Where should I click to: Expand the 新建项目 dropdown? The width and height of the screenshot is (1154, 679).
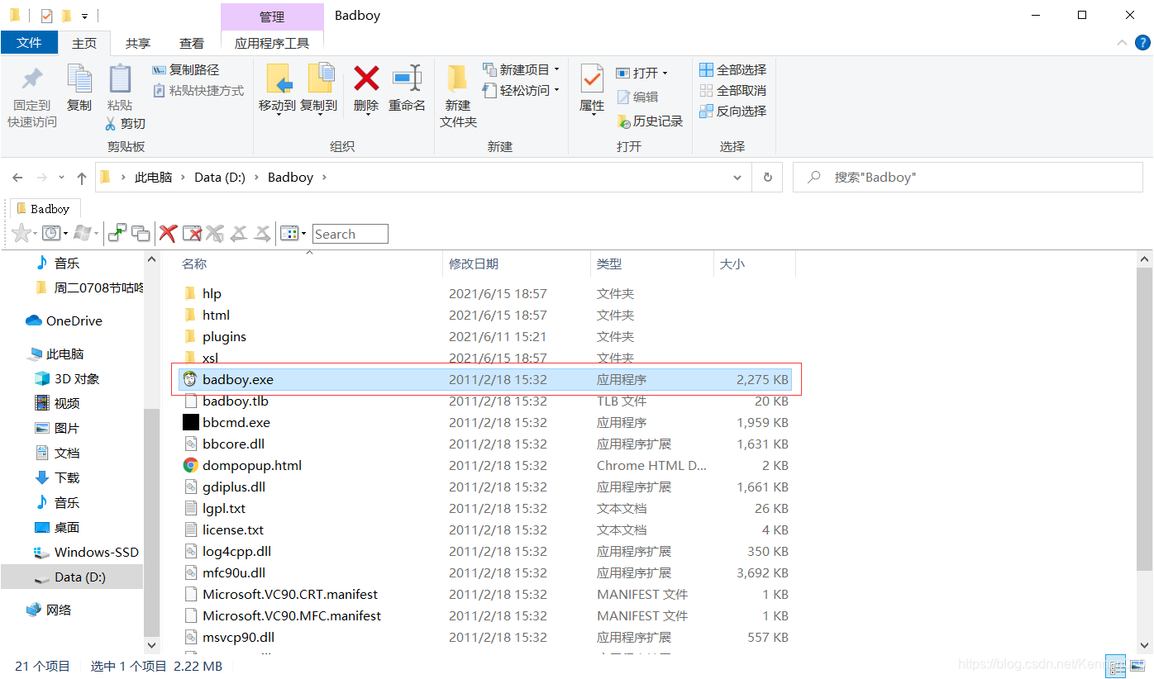(557, 69)
